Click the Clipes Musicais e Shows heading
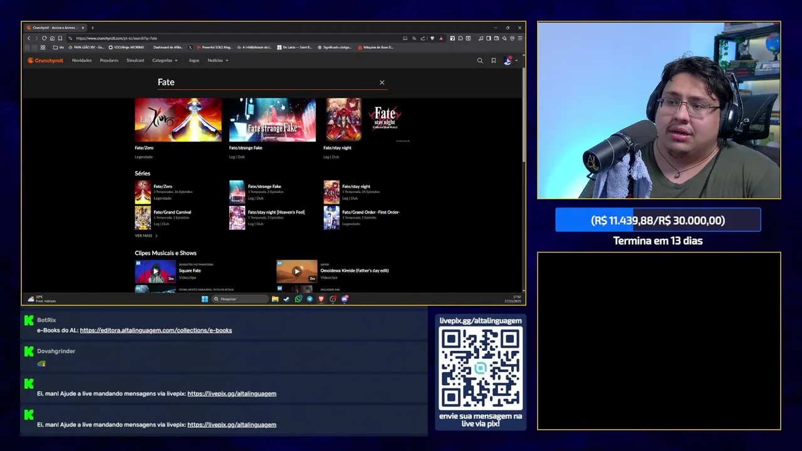The height and width of the screenshot is (451, 802). coord(165,253)
